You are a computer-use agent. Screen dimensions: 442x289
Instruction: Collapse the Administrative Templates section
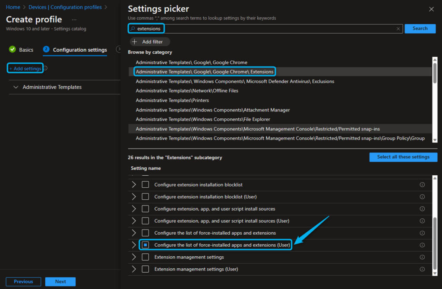click(16, 87)
